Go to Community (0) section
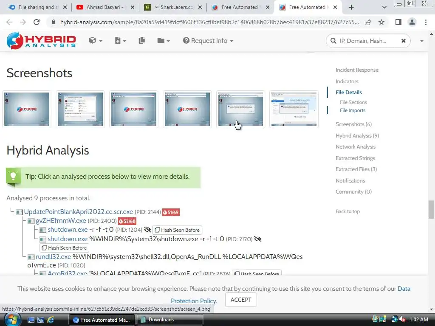435x326 pixels. [353, 191]
